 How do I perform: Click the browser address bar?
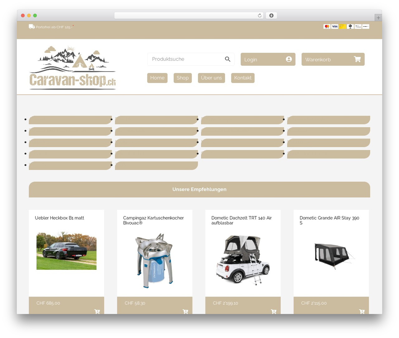[189, 16]
